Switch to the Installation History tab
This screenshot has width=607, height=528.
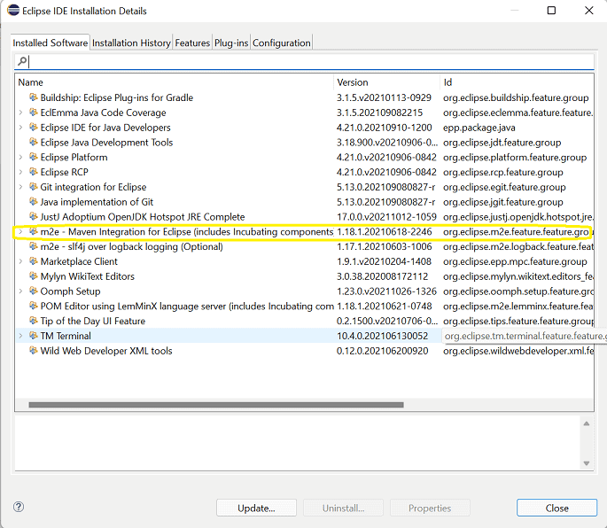131,43
